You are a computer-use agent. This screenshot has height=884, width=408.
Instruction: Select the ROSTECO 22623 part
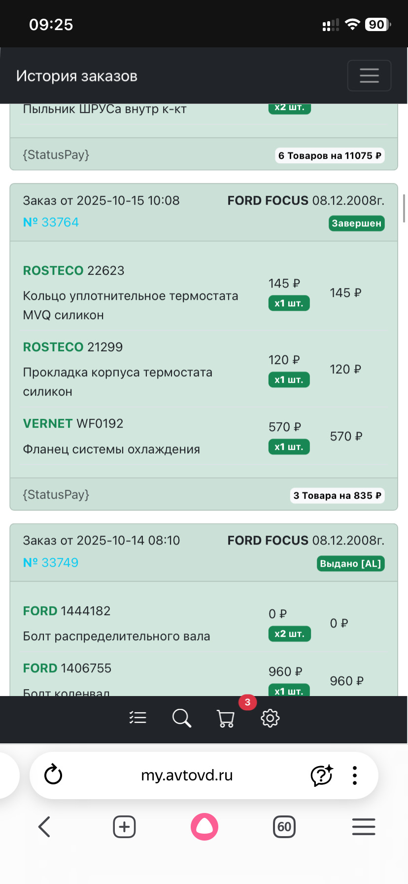[x=74, y=271]
